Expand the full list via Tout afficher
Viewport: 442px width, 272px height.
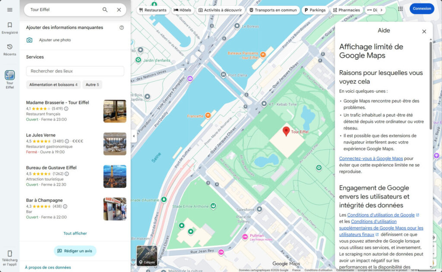click(x=75, y=233)
